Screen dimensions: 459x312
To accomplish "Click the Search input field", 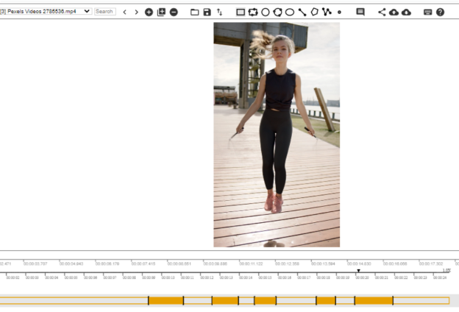I will [x=104, y=12].
